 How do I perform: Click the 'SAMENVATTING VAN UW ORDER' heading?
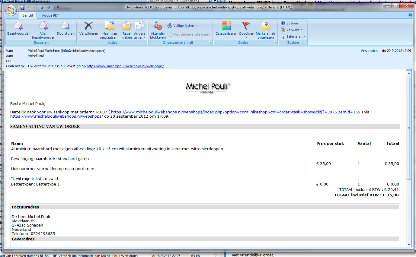(45, 126)
